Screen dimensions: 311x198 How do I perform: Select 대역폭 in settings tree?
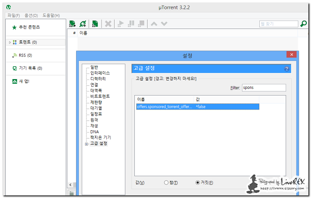pos(96,90)
